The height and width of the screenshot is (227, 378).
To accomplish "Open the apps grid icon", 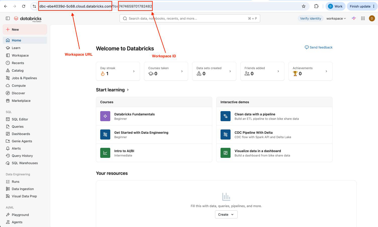I will 363,18.
